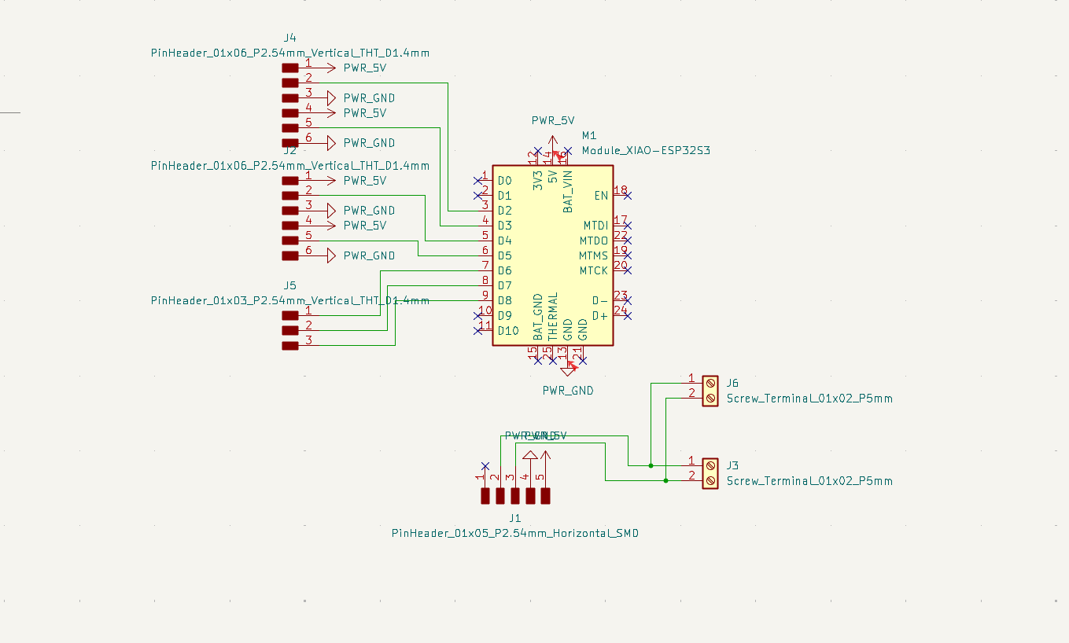This screenshot has width=1069, height=643.
Task: Click the J3 screw terminal pin 1 symbol
Action: [x=710, y=465]
